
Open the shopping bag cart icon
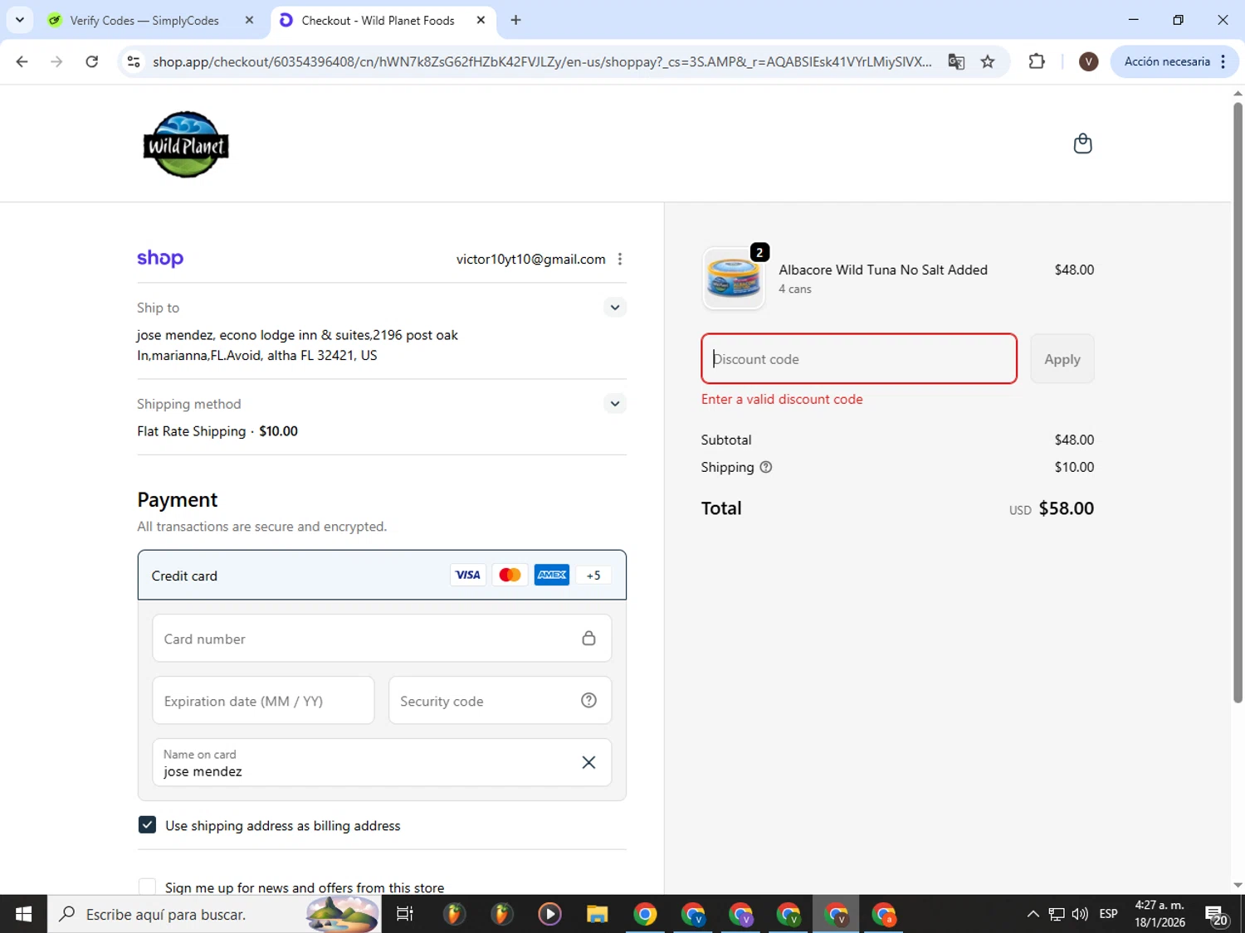coord(1082,143)
